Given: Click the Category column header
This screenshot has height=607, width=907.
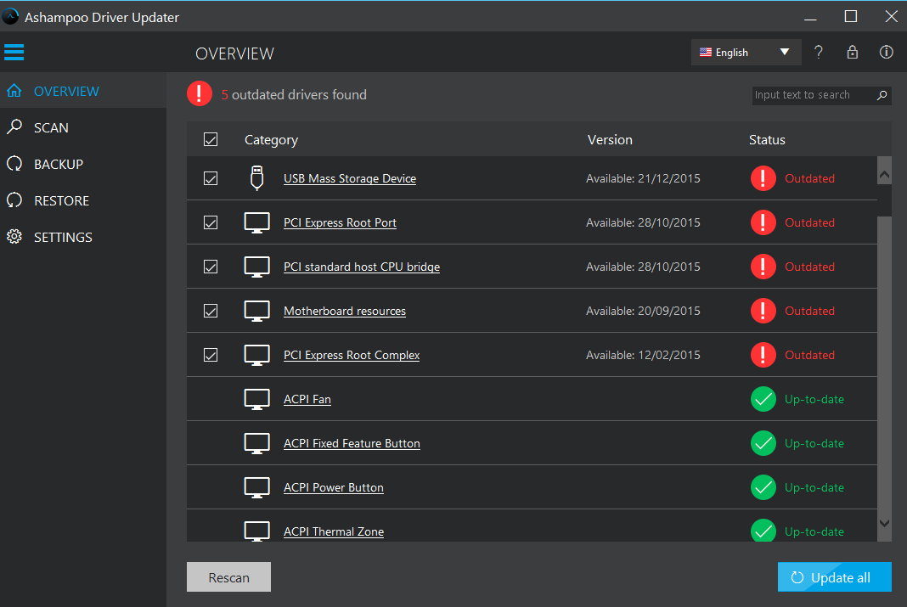Looking at the screenshot, I should [x=271, y=140].
